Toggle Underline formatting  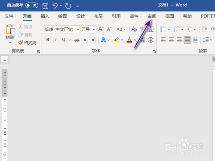(64, 40)
